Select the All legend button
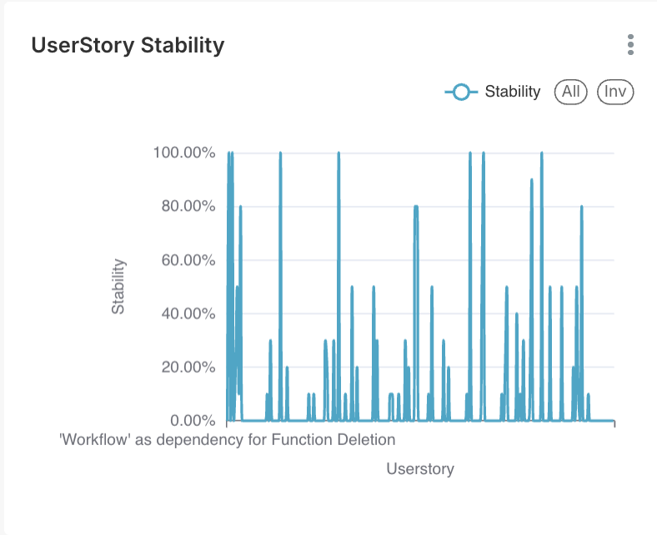 click(x=570, y=92)
